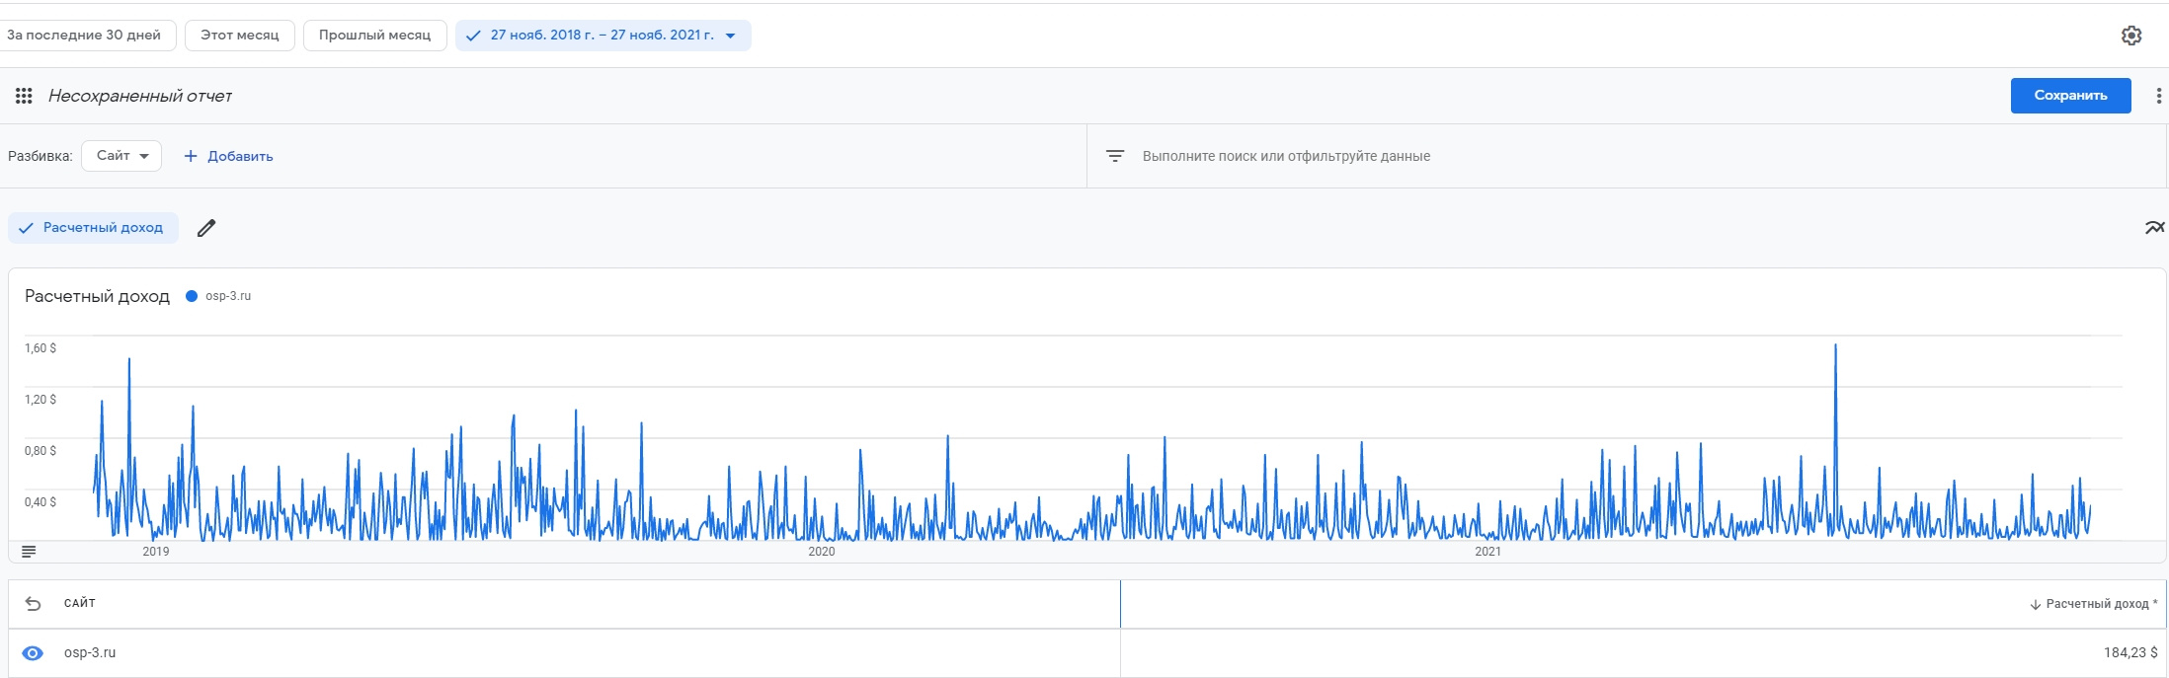The height and width of the screenshot is (678, 2169).
Task: Toggle osp-3.ru legend series dot
Action: click(192, 296)
